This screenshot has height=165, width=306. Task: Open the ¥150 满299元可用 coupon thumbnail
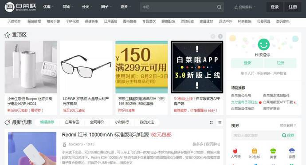tap(141, 67)
